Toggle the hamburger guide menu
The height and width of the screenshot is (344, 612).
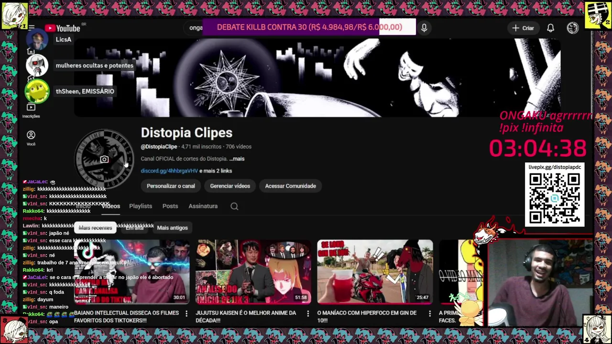[32, 28]
